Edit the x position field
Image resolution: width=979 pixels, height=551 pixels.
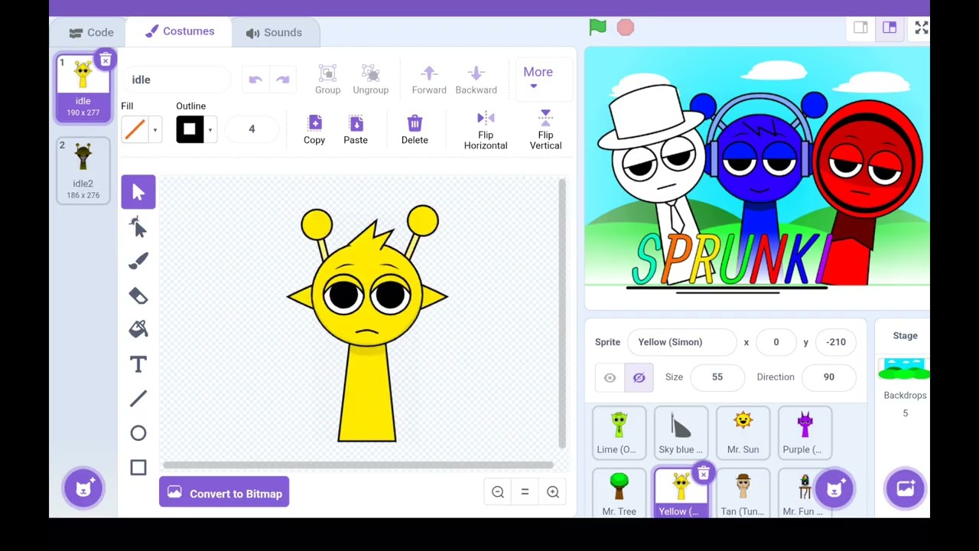pyautogui.click(x=776, y=342)
